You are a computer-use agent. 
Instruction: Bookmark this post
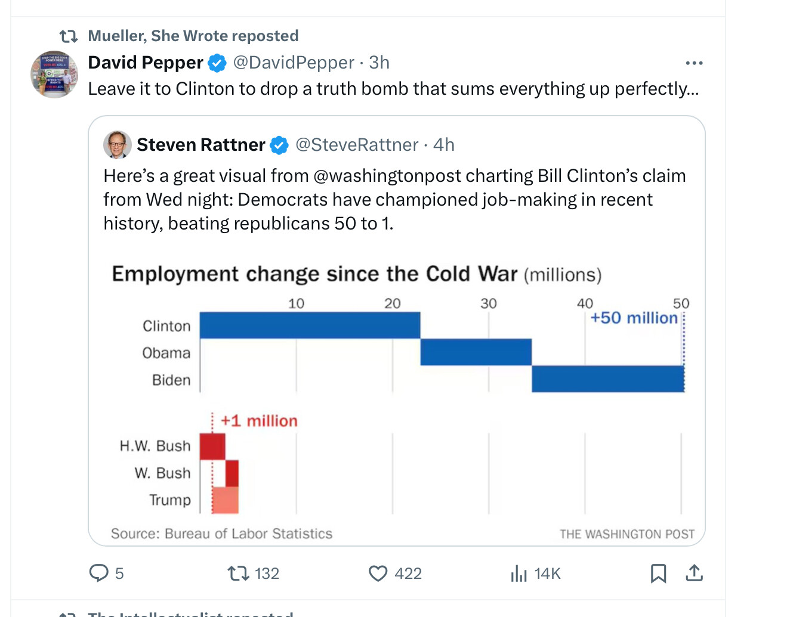[x=658, y=573]
